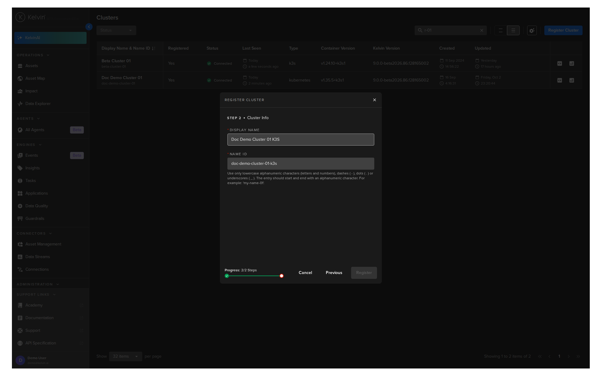This screenshot has width=602, height=376.
Task: Click the Insights tag icon
Action: [20, 168]
